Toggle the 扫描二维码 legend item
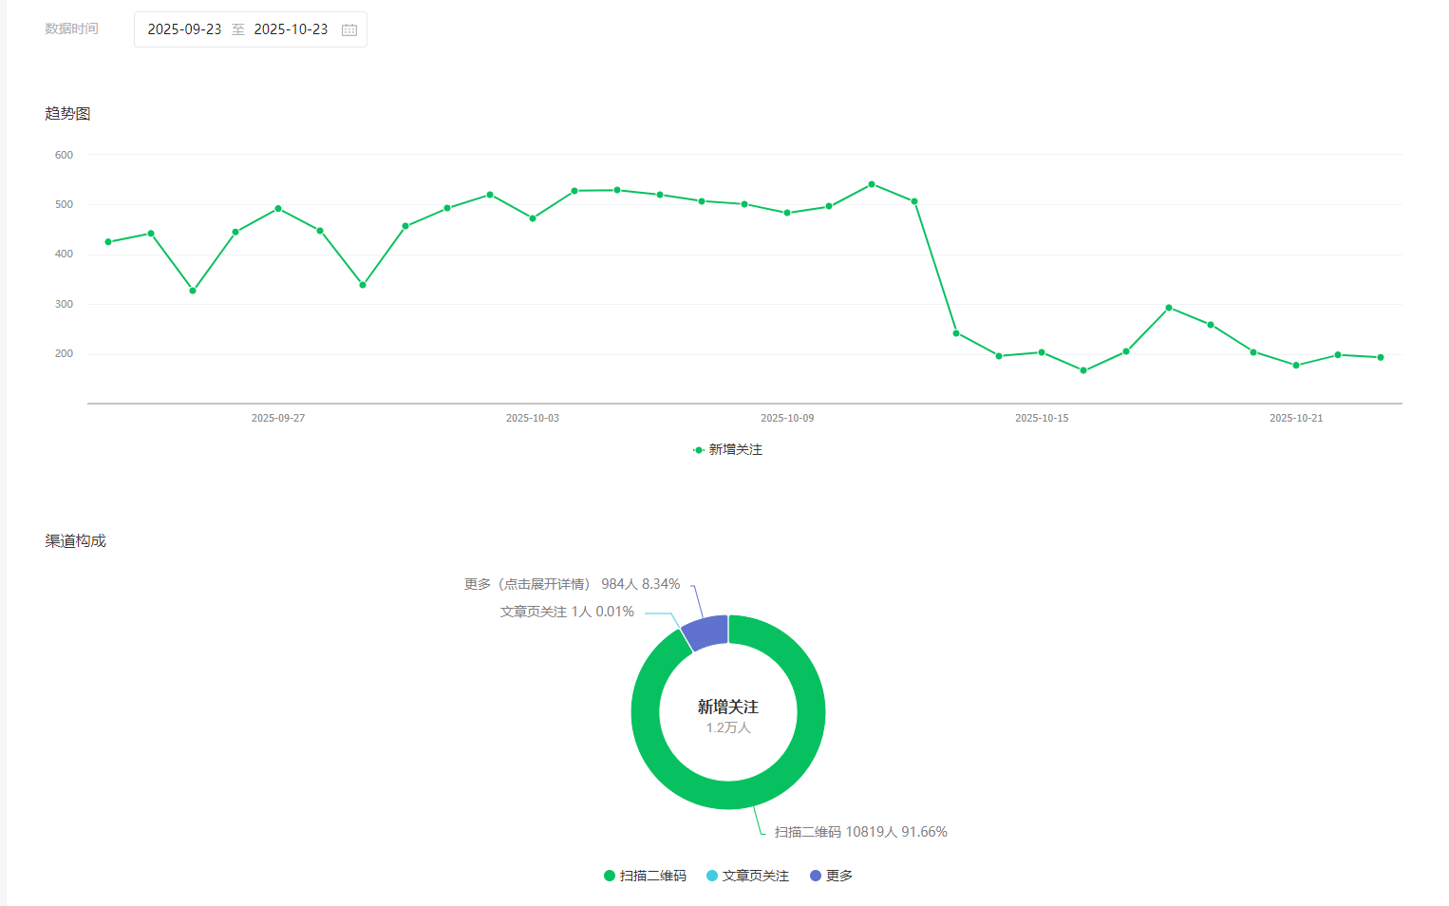 click(x=645, y=876)
